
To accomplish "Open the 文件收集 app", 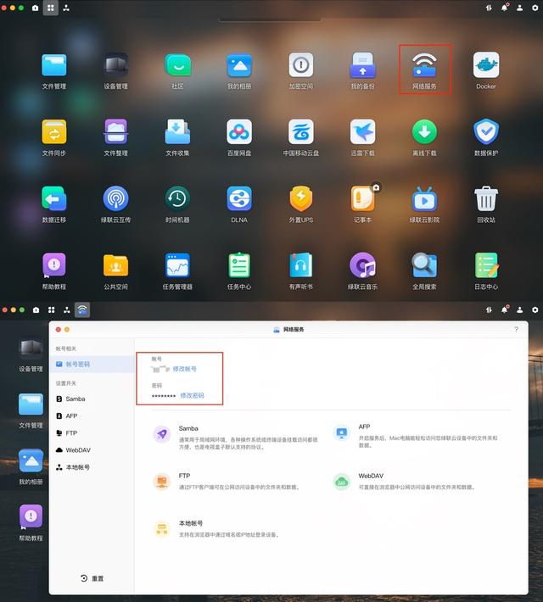I will click(177, 137).
